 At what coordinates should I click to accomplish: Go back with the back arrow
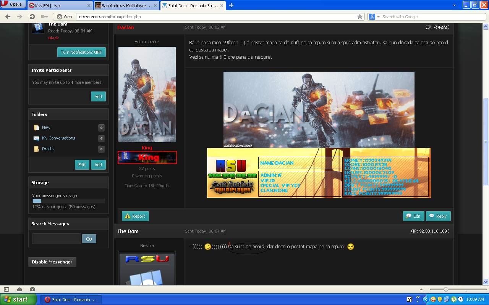click(8, 17)
